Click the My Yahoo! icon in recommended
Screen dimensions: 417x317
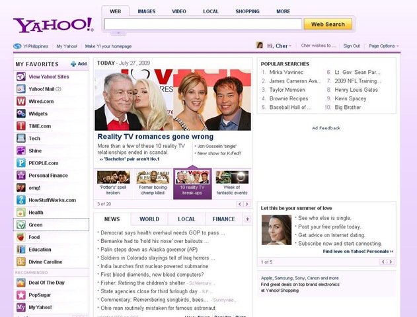point(21,307)
